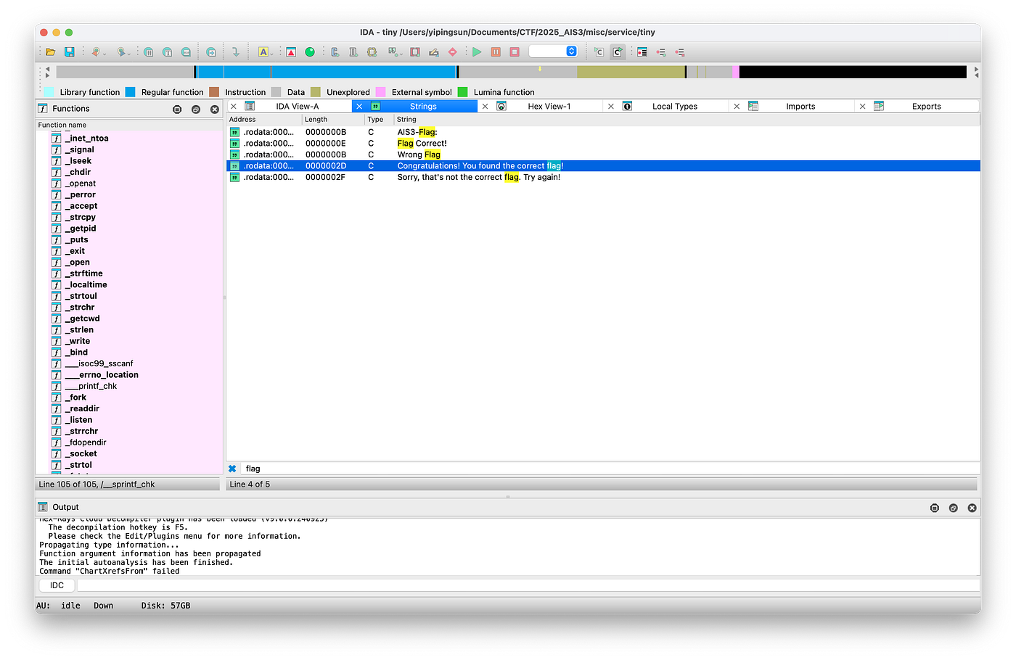The height and width of the screenshot is (660, 1016).
Task: Jump forward using the forward navigation arrow
Action: [x=121, y=52]
